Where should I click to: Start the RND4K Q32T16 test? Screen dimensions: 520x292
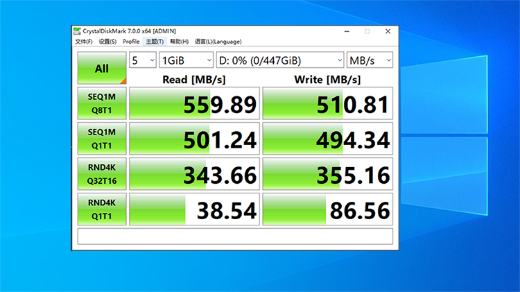pyautogui.click(x=102, y=174)
